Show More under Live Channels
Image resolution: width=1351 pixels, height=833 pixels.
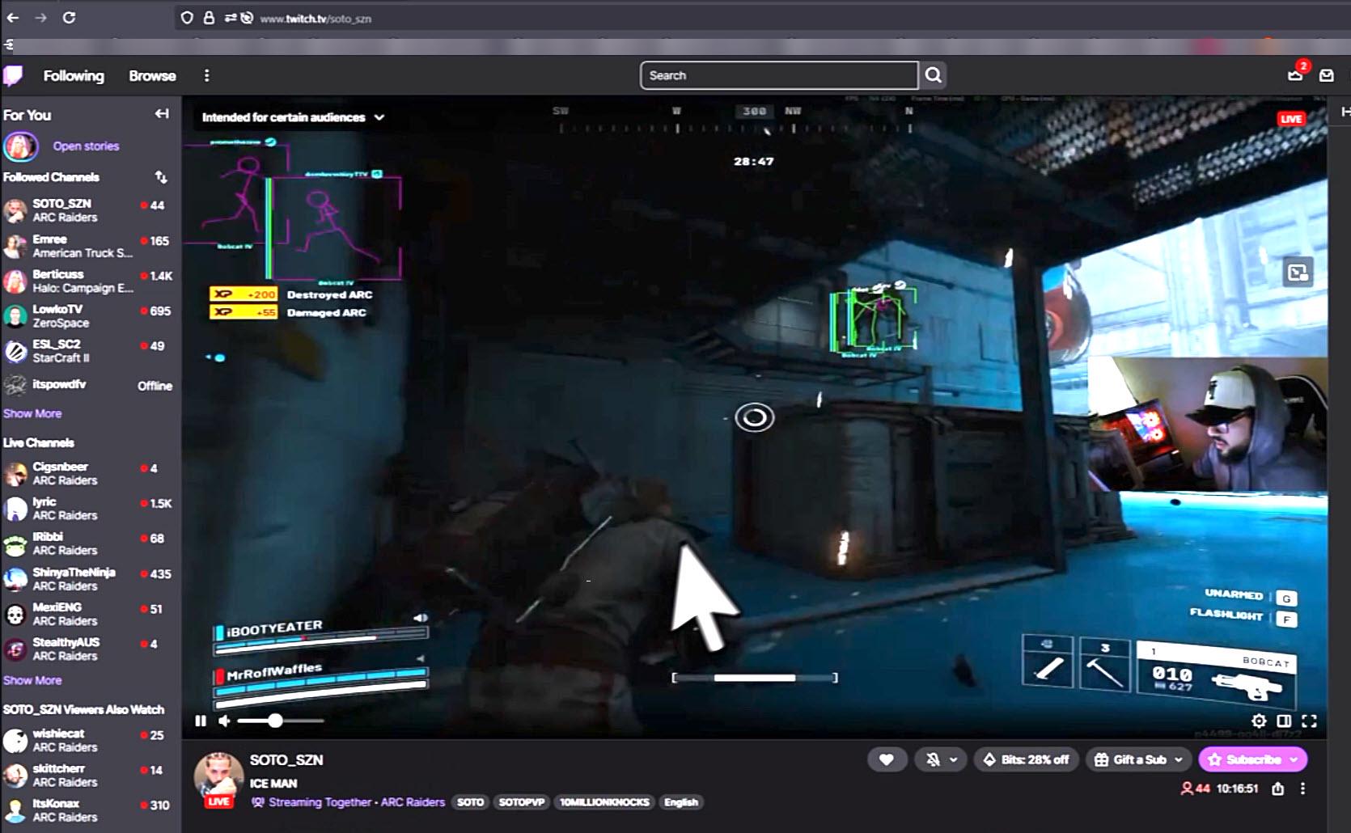[32, 680]
